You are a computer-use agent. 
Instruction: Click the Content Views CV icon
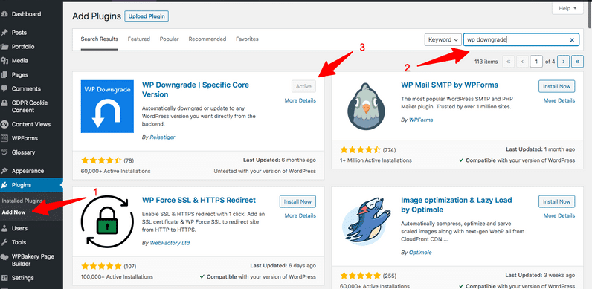pyautogui.click(x=4, y=124)
